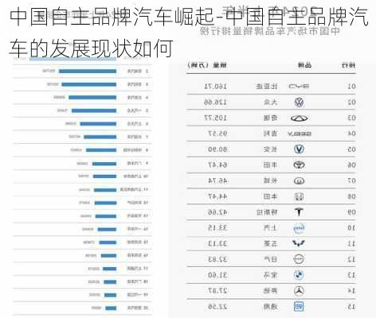
Task: Click the Great Wall logo in rank 07 row
Action: [x=299, y=180]
